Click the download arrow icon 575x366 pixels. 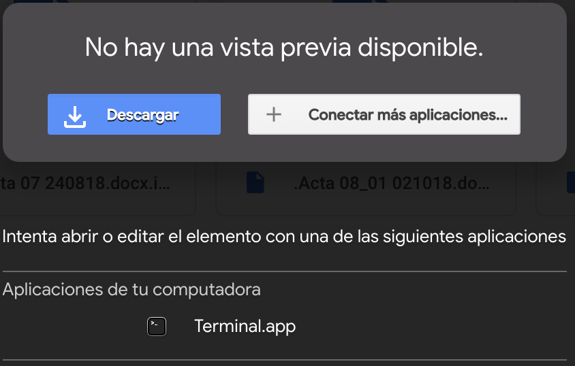pyautogui.click(x=74, y=116)
